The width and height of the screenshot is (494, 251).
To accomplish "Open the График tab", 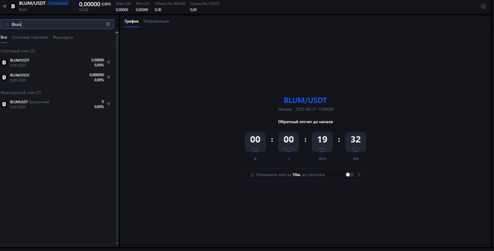I will tap(132, 21).
